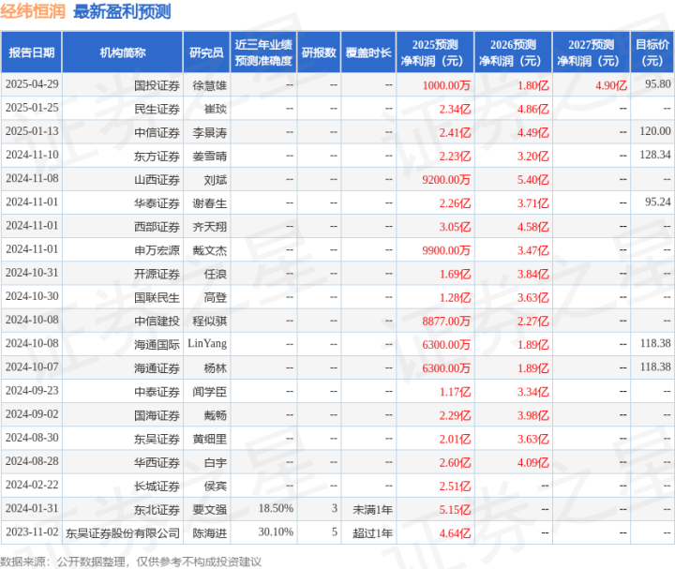This screenshot has width=675, height=569.
Task: Click the 8877.00万 profit value
Action: click(446, 322)
